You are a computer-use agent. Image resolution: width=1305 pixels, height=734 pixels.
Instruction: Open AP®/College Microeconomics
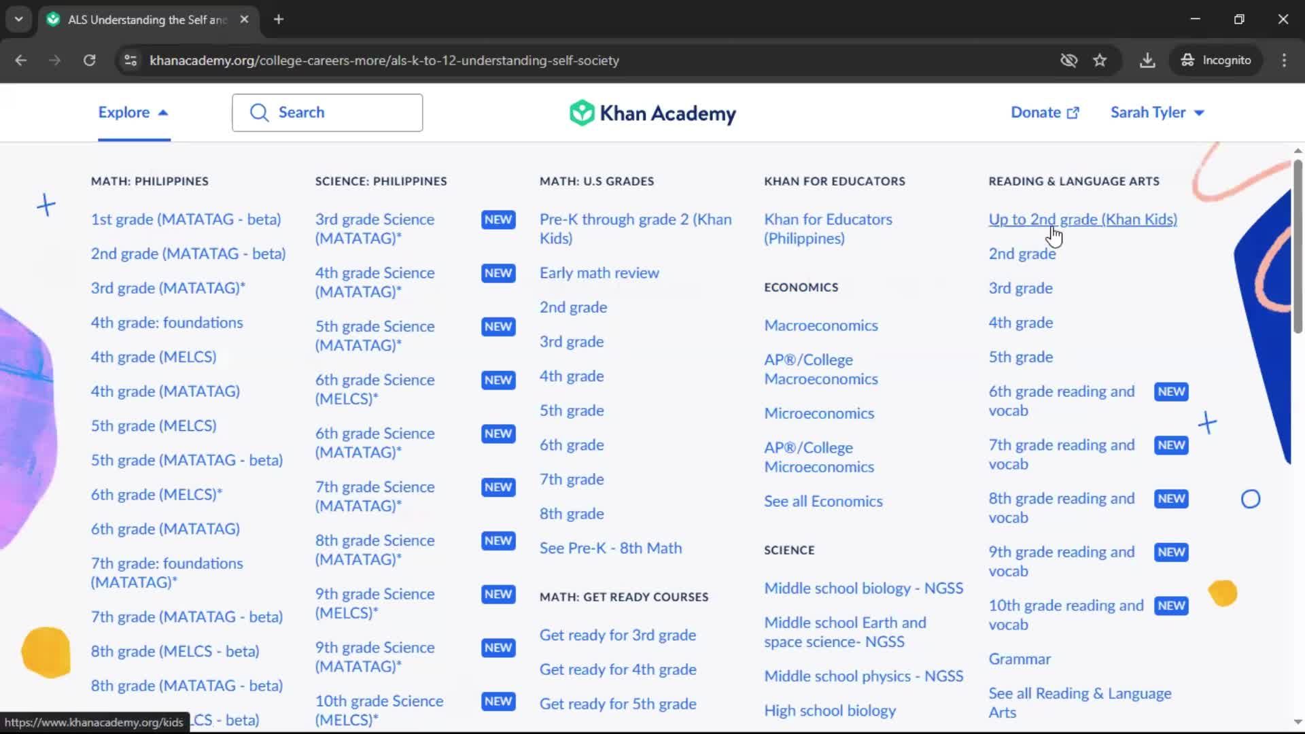818,457
